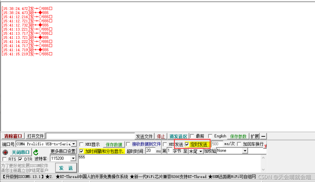Click the log line timestamped 15:41:14.719
This screenshot has width=315, height=182.
[25, 50]
